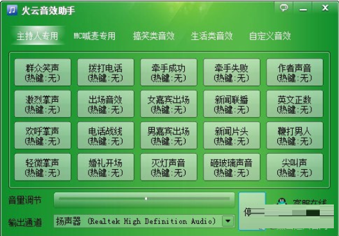Trigger the 尖叫声 scream effect
This screenshot has height=236, width=339.
[295, 167]
